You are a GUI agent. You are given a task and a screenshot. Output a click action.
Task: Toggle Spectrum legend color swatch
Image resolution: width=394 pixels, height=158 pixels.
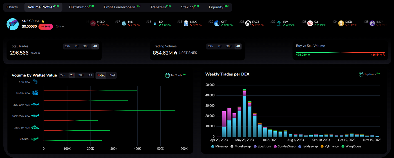pyautogui.click(x=256, y=146)
